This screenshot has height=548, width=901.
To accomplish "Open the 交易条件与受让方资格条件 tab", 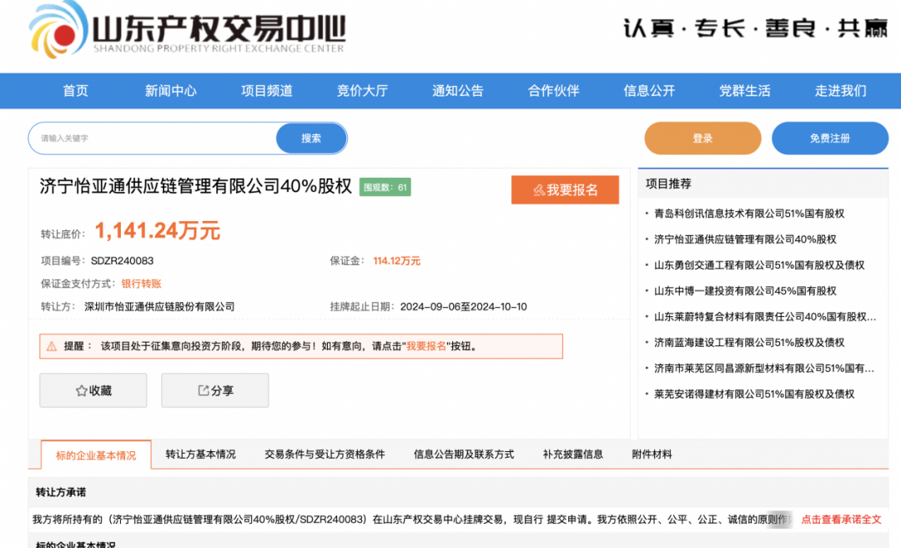I will pos(326,455).
